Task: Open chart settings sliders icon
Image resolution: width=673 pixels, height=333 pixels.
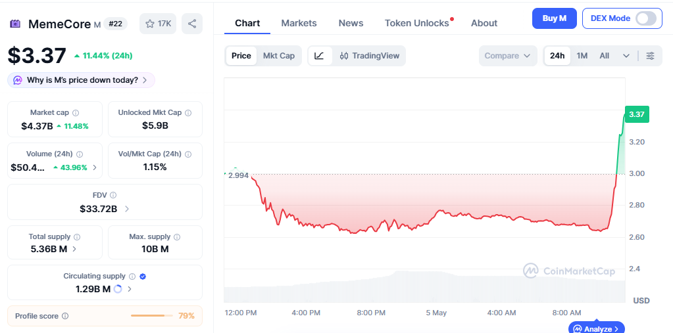Action: 650,56
